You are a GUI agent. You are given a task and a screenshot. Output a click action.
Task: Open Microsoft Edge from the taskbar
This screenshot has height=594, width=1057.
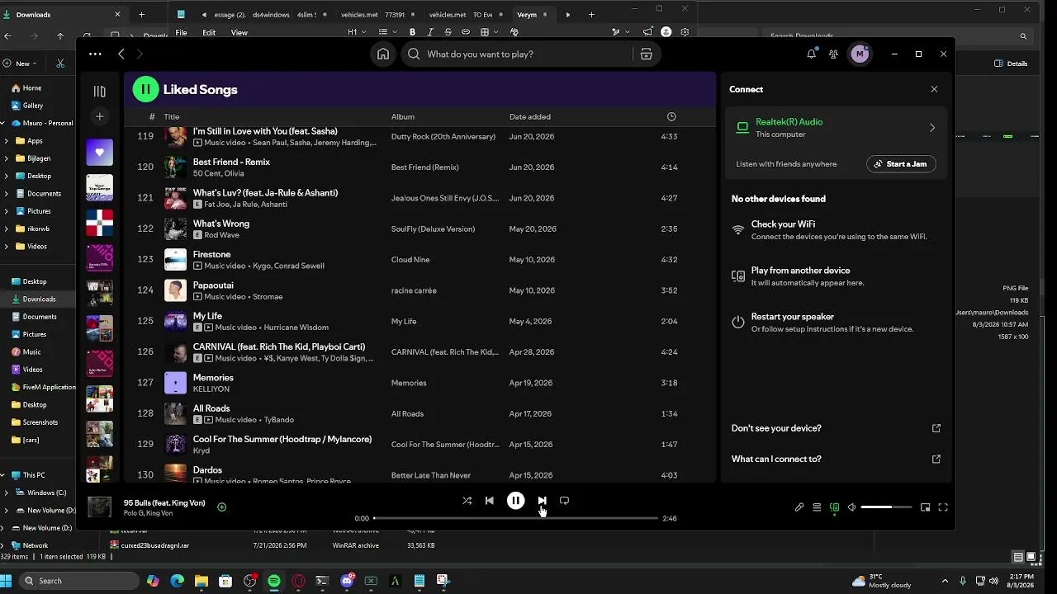(x=177, y=581)
